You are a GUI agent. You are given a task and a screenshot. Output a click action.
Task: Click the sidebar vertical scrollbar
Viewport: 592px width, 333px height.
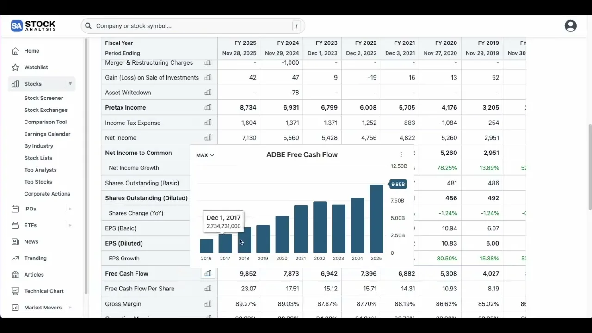point(86,166)
